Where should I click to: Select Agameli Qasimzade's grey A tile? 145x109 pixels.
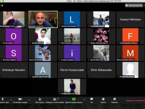click(x=43, y=70)
